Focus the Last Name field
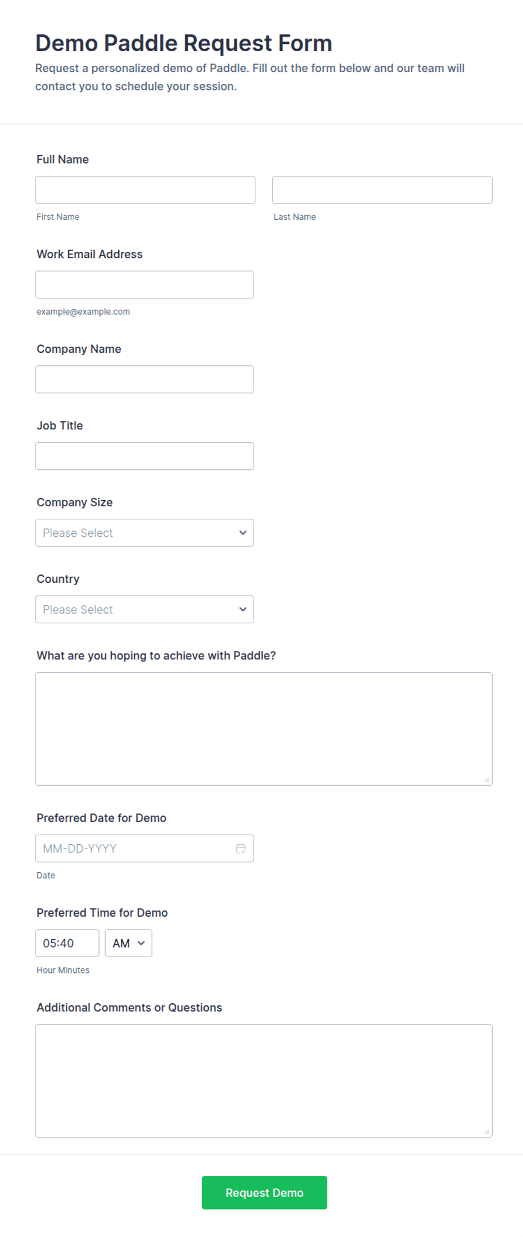 [382, 190]
